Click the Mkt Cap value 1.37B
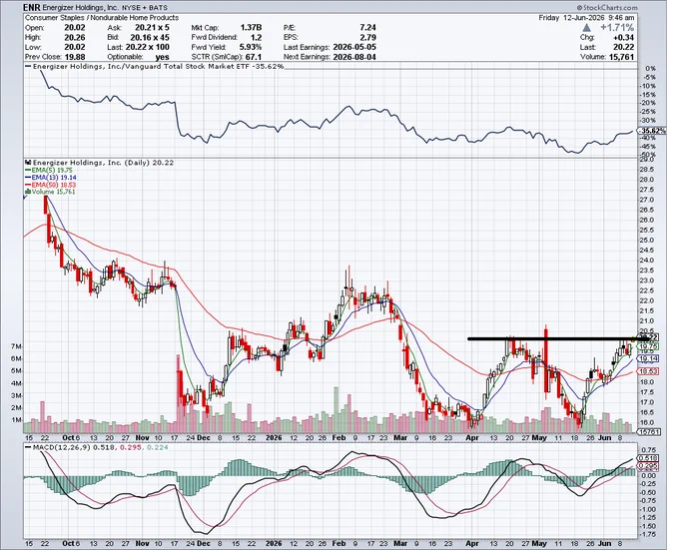Viewport: 679px width, 550px height. click(252, 28)
